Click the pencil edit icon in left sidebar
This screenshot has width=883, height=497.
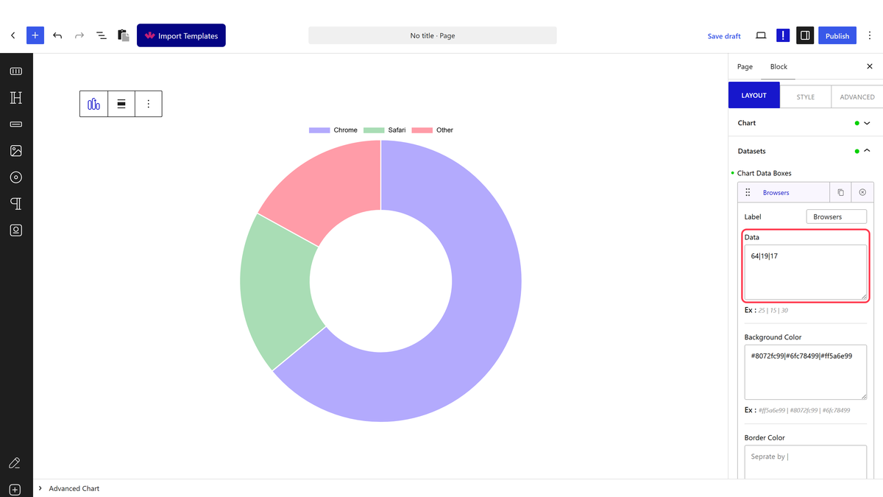(x=15, y=463)
